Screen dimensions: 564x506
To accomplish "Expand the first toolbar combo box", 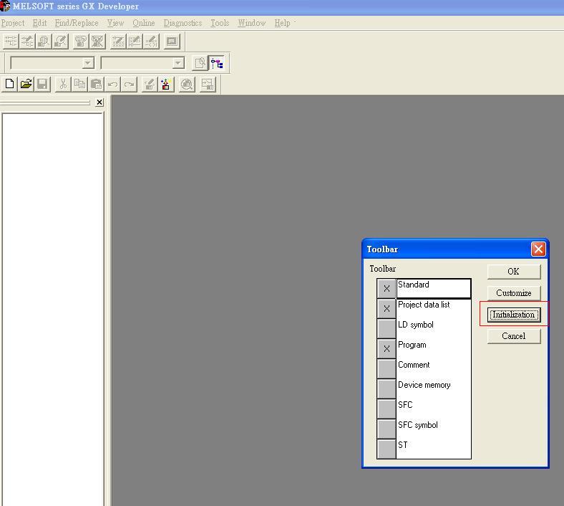I will pos(88,64).
